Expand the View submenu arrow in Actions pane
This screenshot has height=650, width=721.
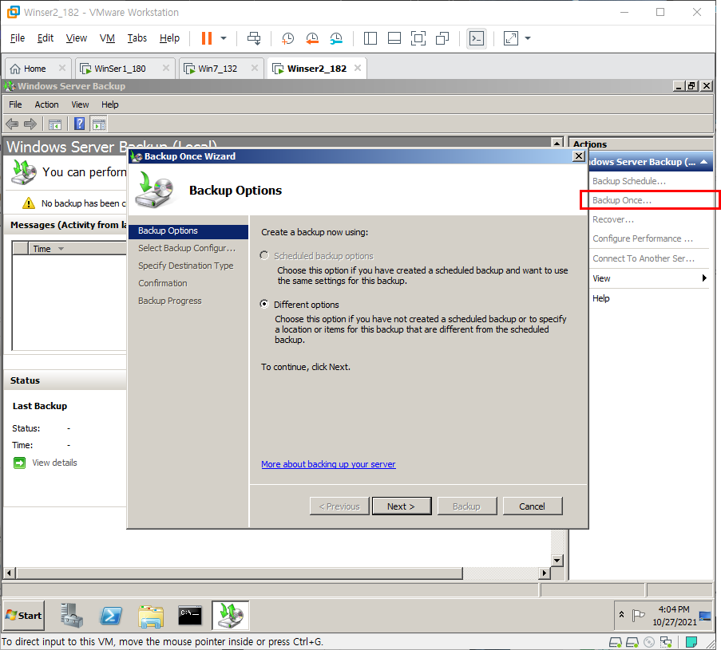click(x=704, y=278)
